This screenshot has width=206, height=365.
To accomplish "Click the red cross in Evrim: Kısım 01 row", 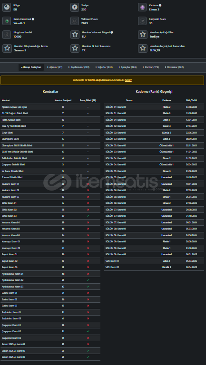I will (x=88, y=293).
